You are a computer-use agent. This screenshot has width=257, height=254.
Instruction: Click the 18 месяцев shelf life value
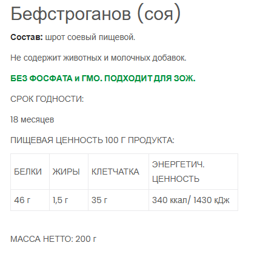click(x=32, y=119)
